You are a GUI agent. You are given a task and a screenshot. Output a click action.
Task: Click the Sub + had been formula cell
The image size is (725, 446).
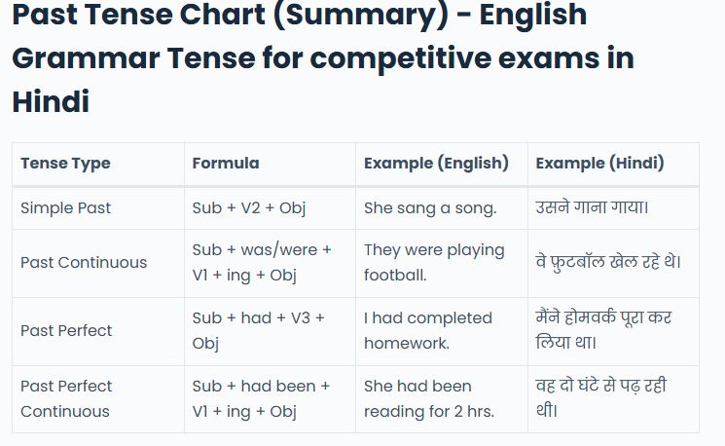[x=261, y=398]
